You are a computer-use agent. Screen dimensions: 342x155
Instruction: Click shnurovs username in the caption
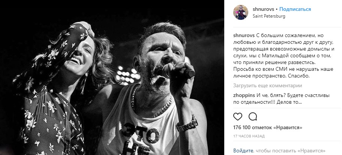click(242, 36)
